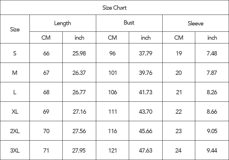Select the S size row label
229x160 pixels.
pyautogui.click(x=15, y=53)
